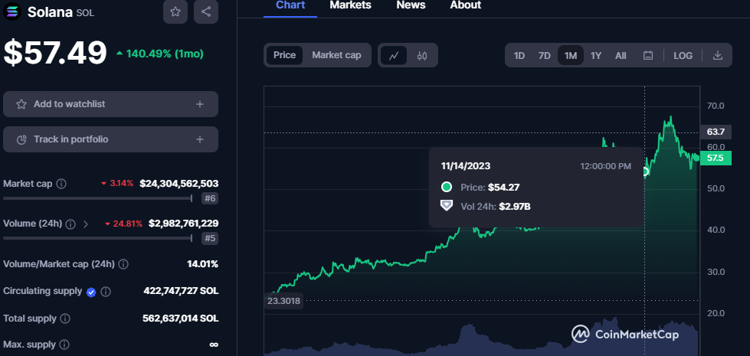Click the download chart data icon
The image size is (750, 356).
click(x=718, y=55)
